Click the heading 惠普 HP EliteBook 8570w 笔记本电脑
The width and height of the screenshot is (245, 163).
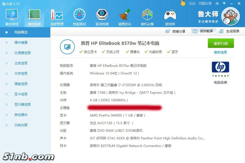click(x=120, y=43)
